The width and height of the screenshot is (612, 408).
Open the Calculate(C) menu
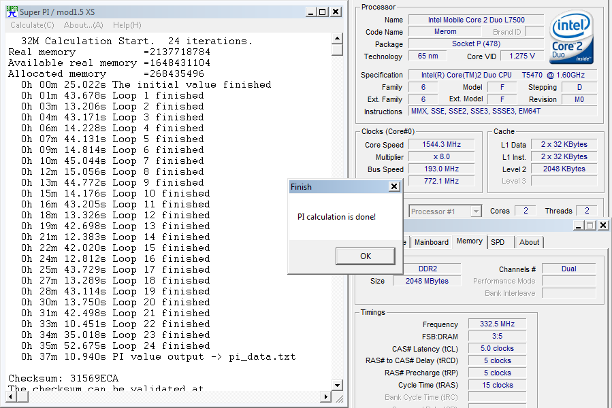[32, 25]
